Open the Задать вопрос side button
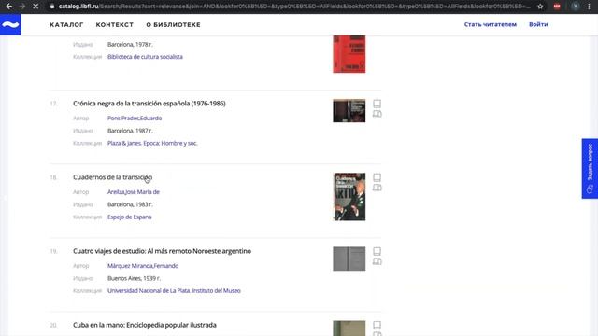Image resolution: width=598 pixels, height=336 pixels. click(590, 168)
